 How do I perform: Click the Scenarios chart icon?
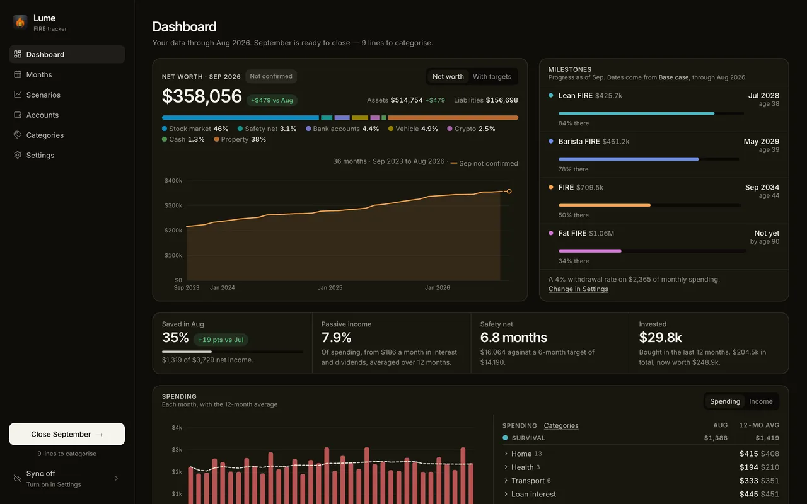pyautogui.click(x=18, y=94)
